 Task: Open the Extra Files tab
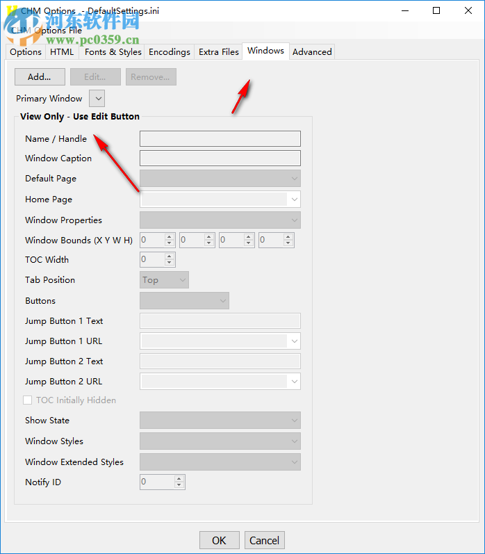click(x=219, y=52)
